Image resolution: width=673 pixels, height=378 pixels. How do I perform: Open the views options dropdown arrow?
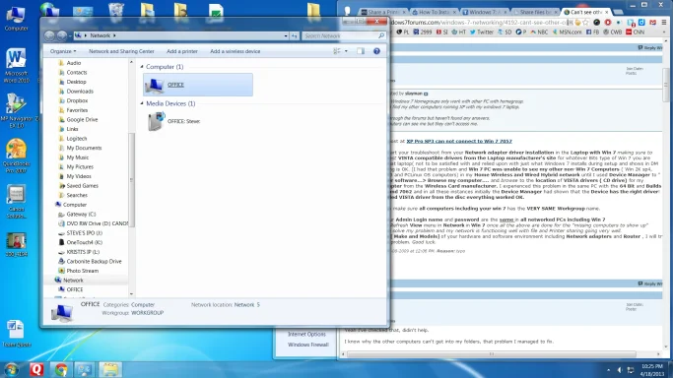coord(346,51)
